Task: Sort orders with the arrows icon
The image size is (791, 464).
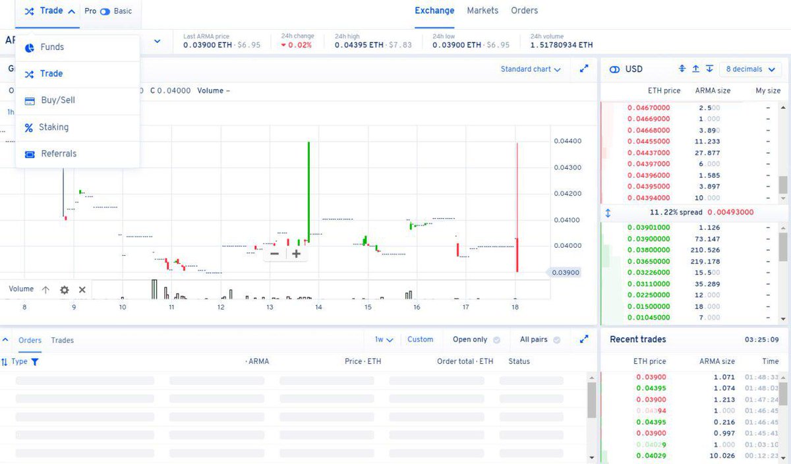Action: [x=5, y=361]
